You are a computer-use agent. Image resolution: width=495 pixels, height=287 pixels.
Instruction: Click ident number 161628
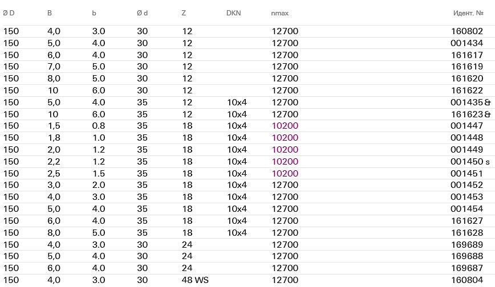pos(467,233)
